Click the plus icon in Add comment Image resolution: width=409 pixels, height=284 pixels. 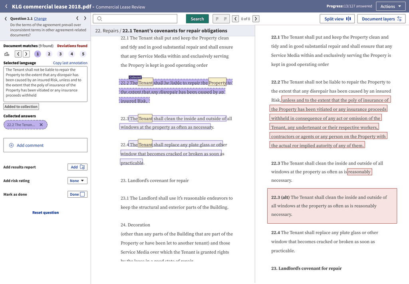click(x=12, y=145)
